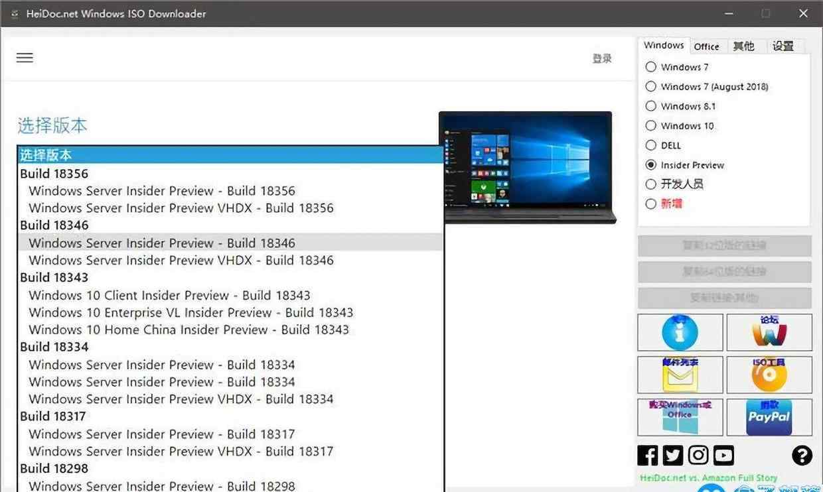Choose Windows Server Insider Preview - Build 18356 (non-VHDX)

click(x=230, y=191)
